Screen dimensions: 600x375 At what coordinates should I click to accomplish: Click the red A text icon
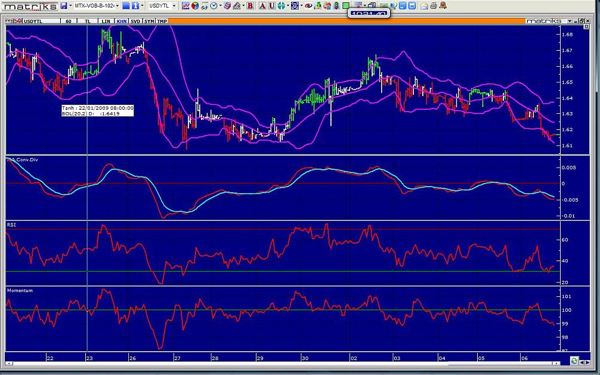[x=262, y=6]
